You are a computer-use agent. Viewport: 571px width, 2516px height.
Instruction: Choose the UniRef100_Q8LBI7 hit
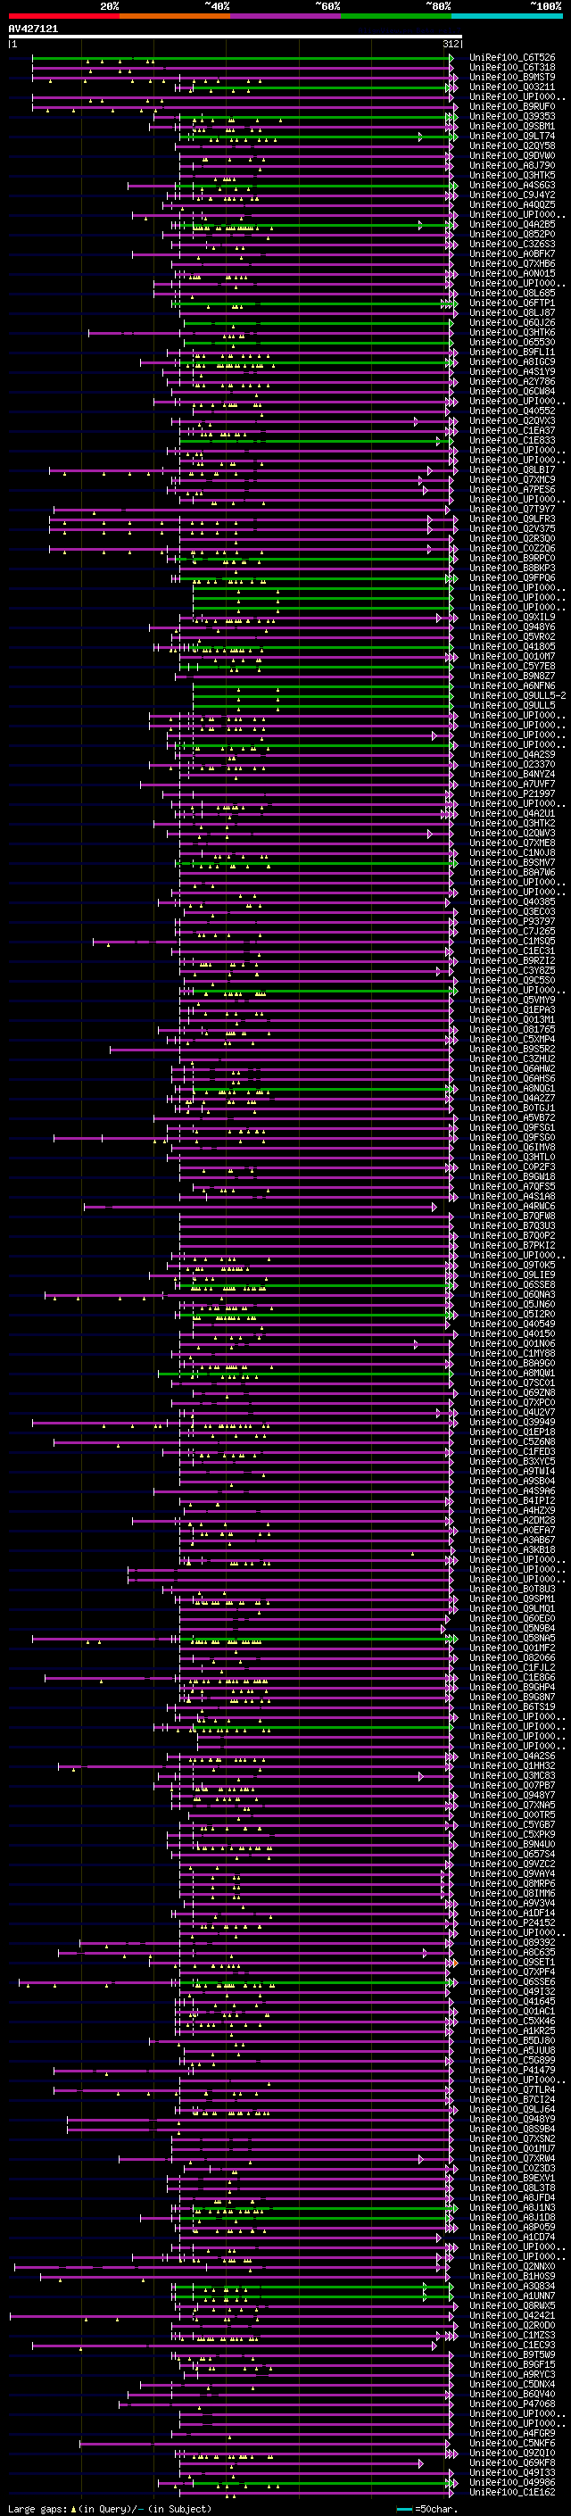point(512,470)
